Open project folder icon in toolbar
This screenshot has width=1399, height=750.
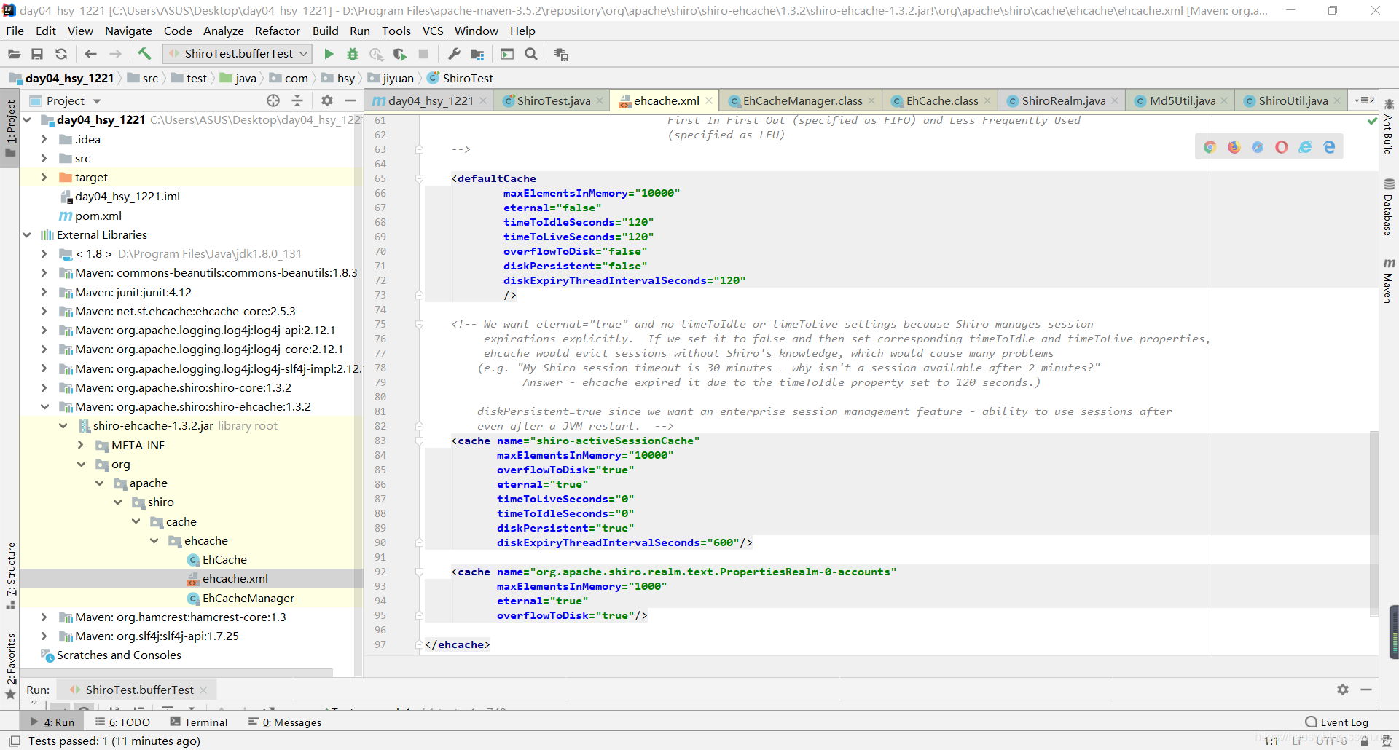(14, 54)
